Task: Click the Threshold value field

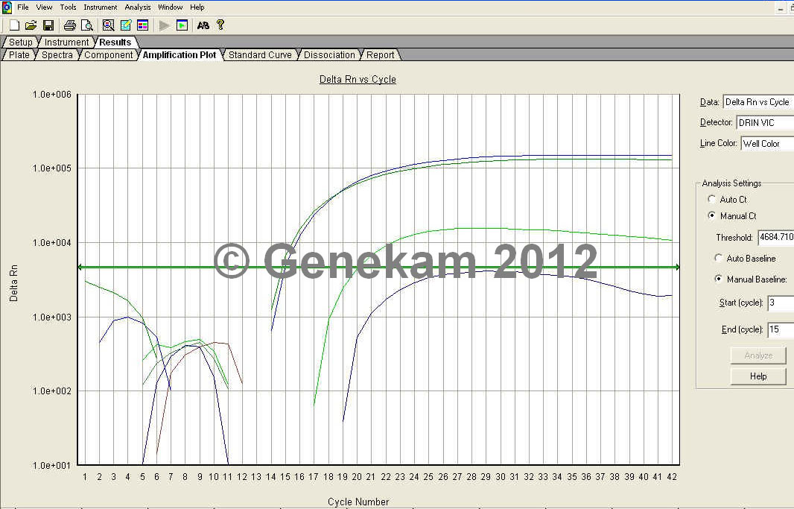Action: click(x=776, y=237)
